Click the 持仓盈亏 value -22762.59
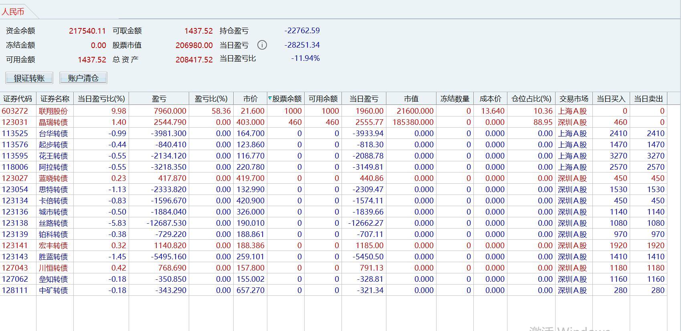 (302, 30)
